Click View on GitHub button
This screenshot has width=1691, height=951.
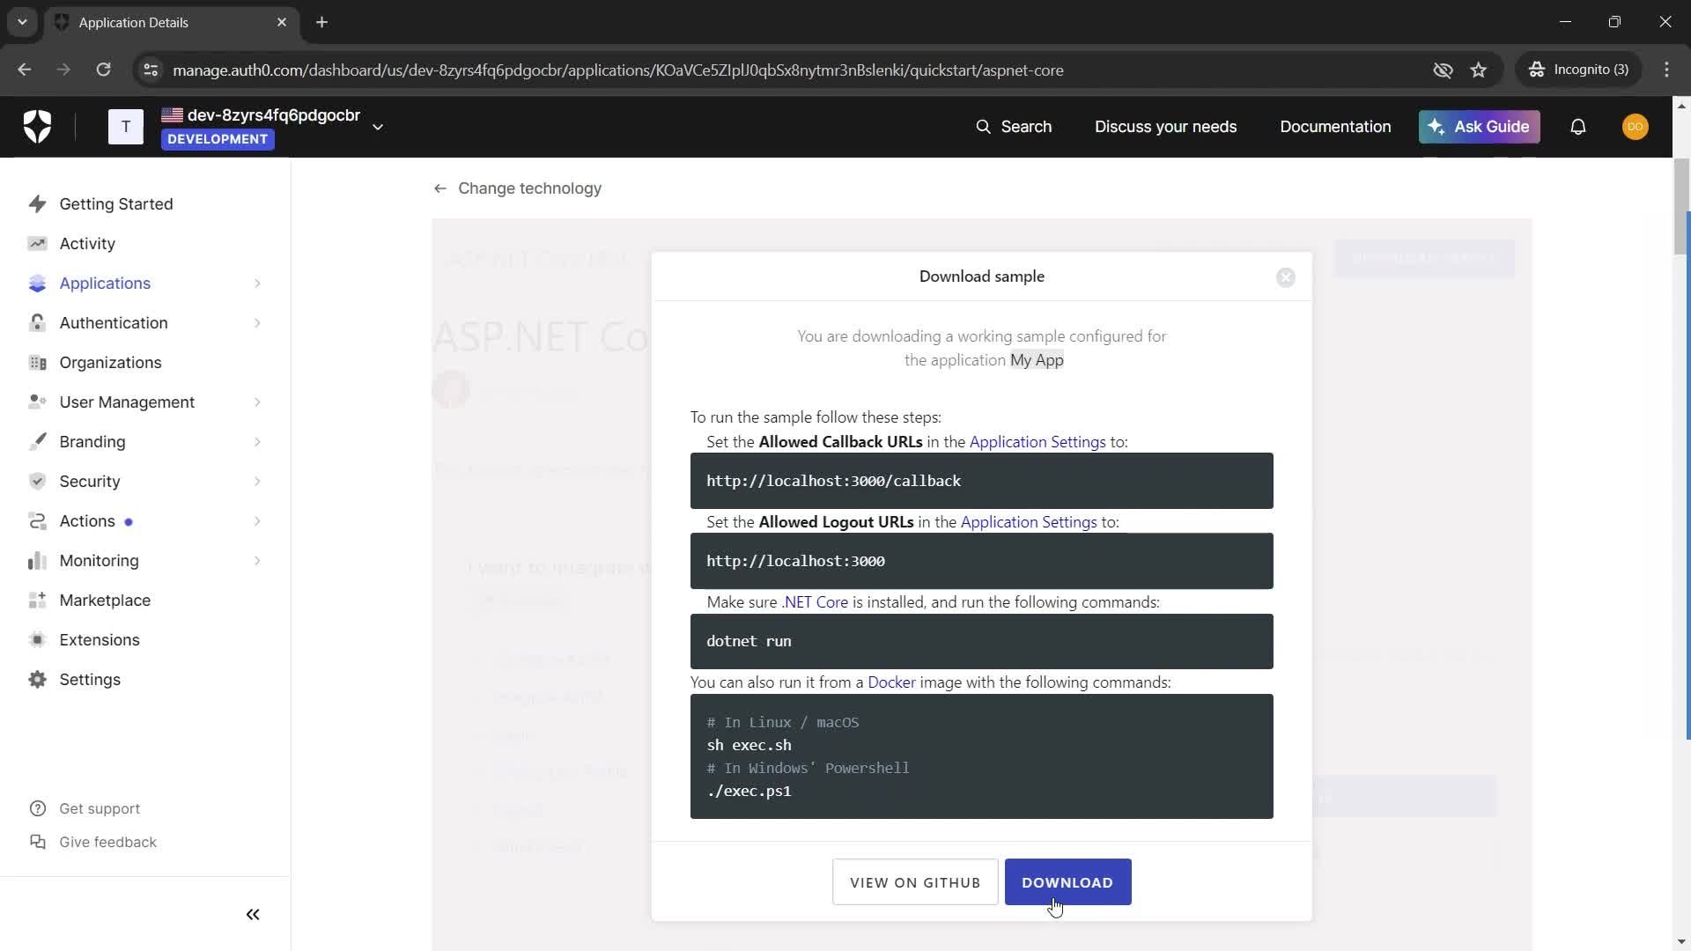coord(914,882)
